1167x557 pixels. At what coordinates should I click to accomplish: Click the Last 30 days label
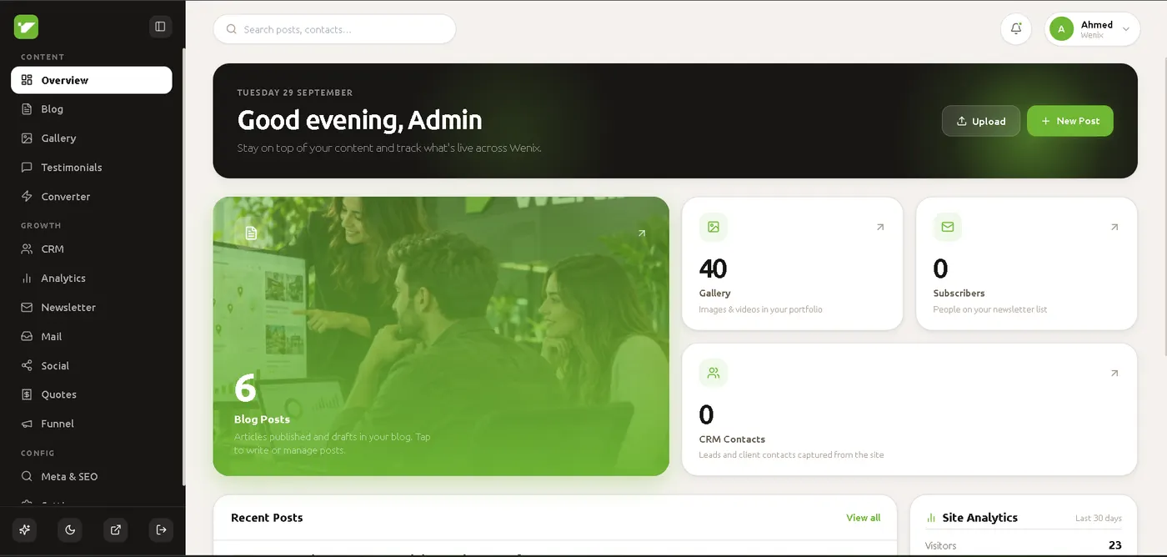(1099, 519)
